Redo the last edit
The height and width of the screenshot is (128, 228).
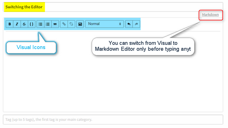click(x=136, y=24)
